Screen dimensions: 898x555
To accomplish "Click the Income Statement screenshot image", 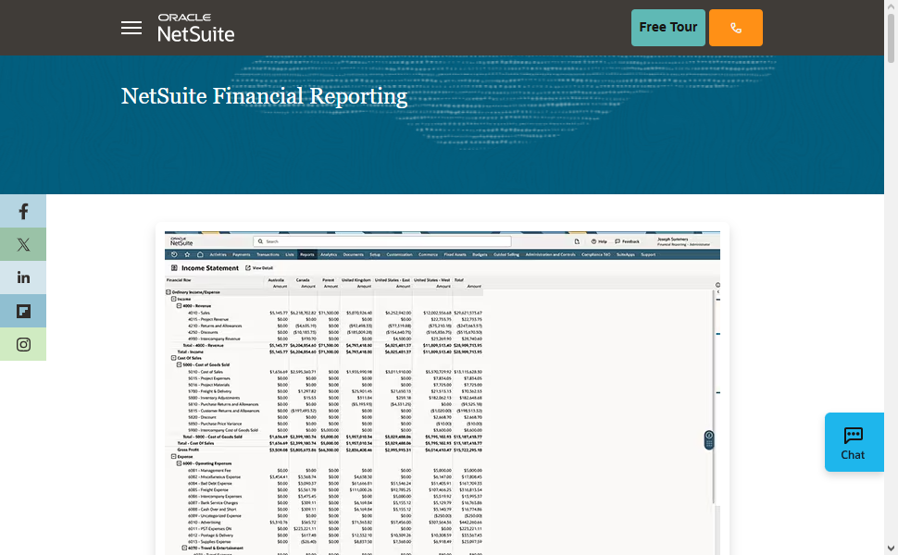I will (x=443, y=392).
